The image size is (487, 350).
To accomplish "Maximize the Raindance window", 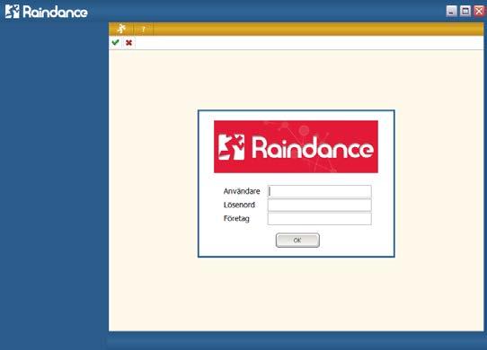I will 465,11.
